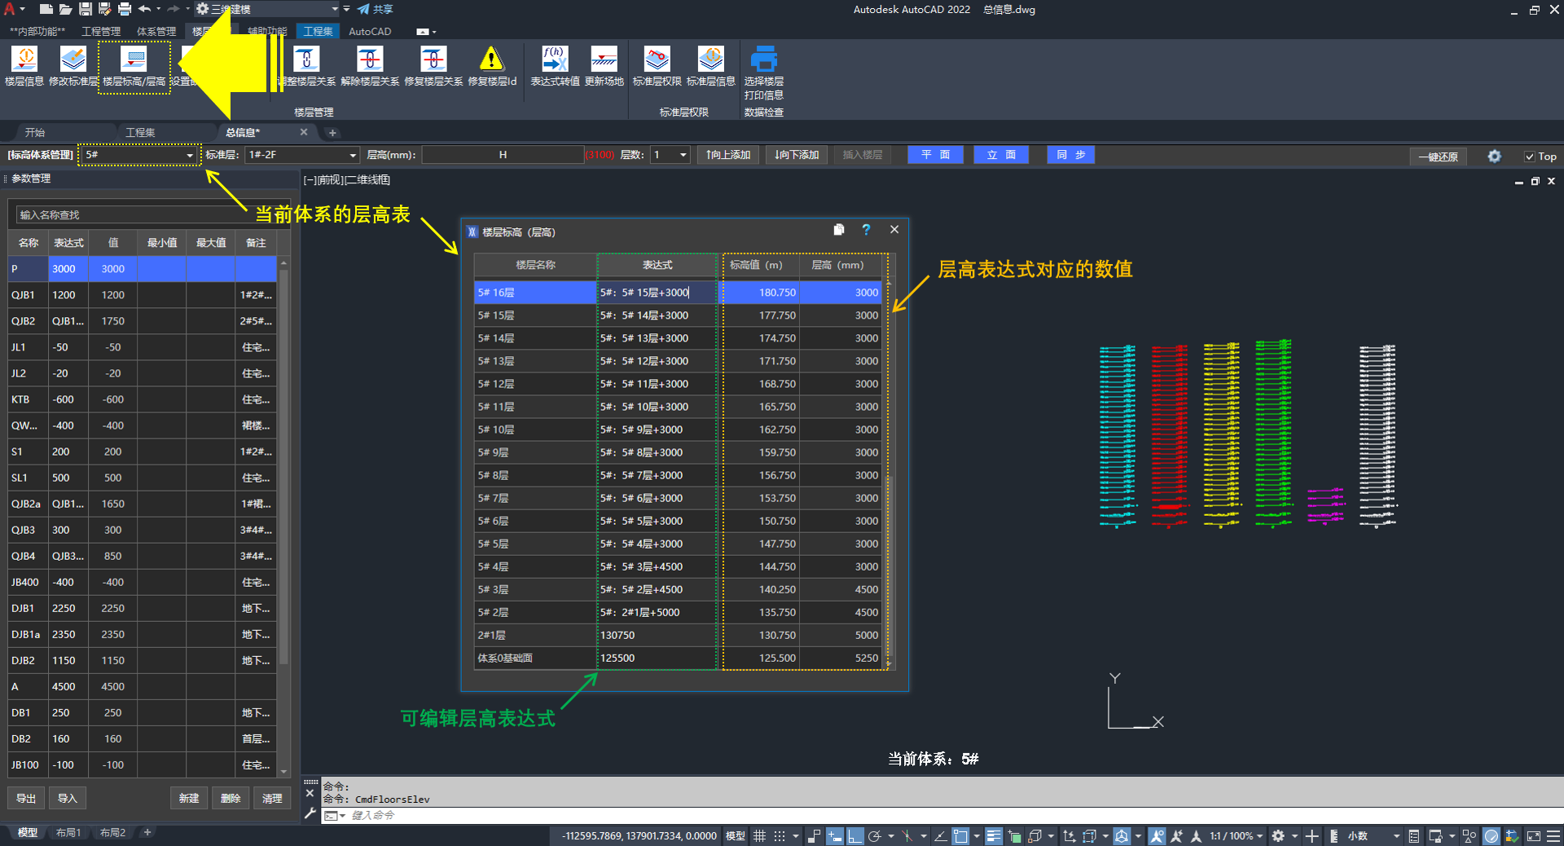Select the 解除楼层关系 tool
The height and width of the screenshot is (846, 1564).
click(370, 65)
